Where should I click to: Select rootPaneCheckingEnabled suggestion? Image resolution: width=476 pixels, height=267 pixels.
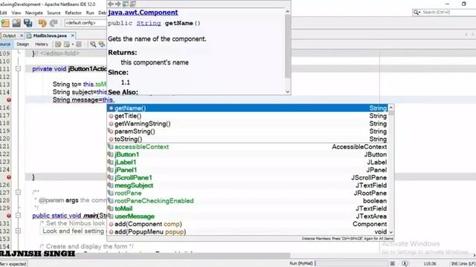(248, 201)
